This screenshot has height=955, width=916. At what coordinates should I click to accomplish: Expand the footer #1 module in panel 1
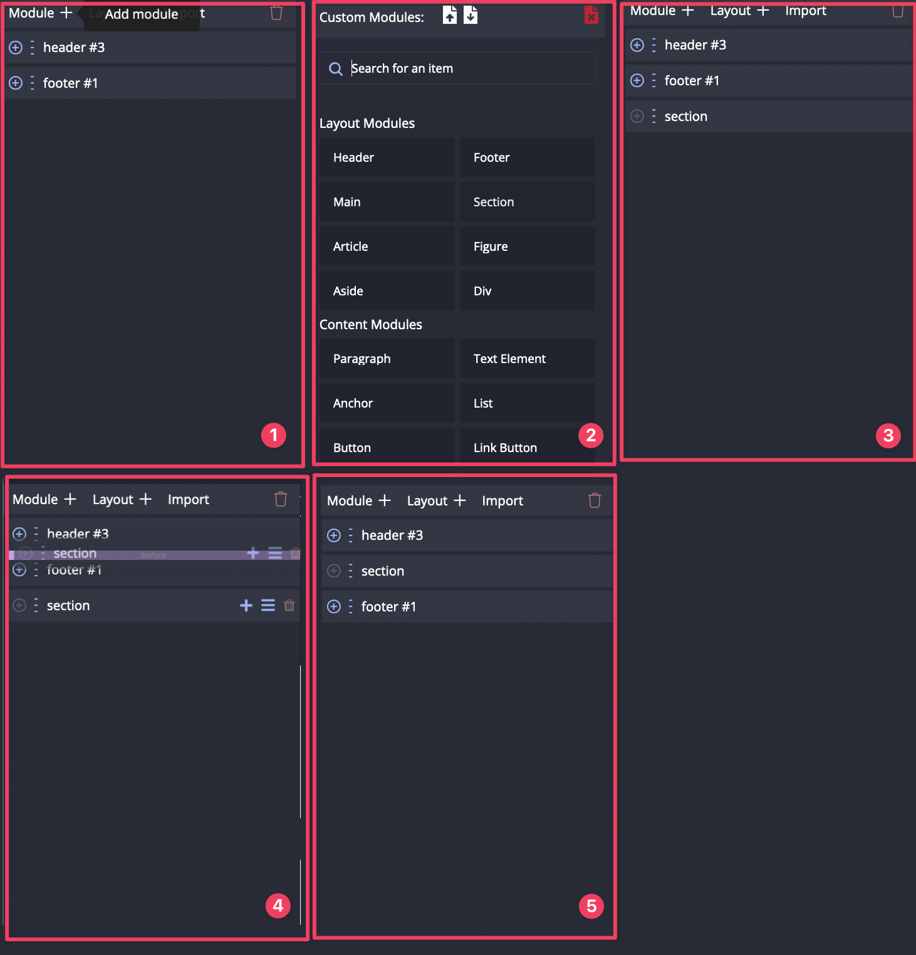(16, 83)
